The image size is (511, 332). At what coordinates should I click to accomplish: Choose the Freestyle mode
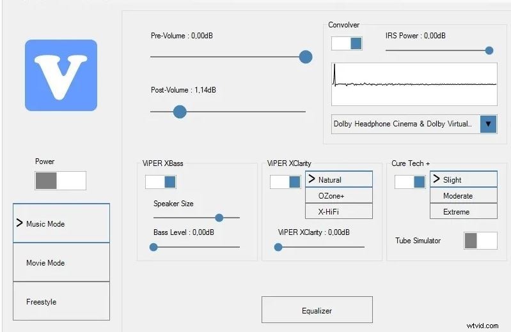coord(61,301)
